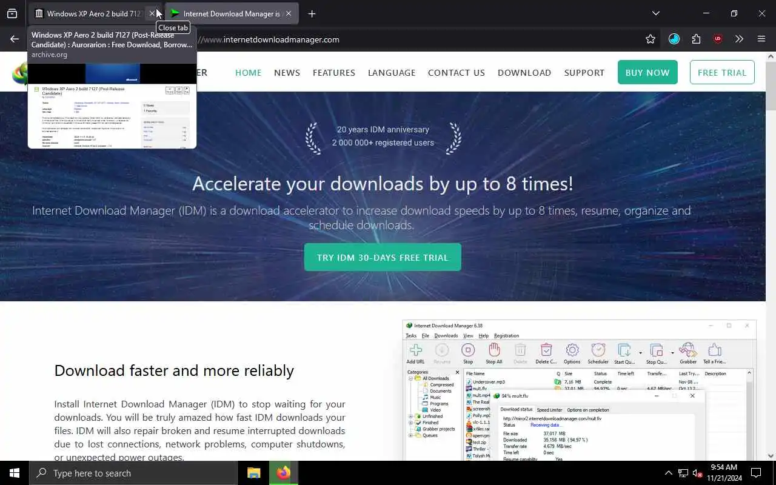Click Stop icon in IDM screenshot
The height and width of the screenshot is (485, 776).
click(468, 353)
